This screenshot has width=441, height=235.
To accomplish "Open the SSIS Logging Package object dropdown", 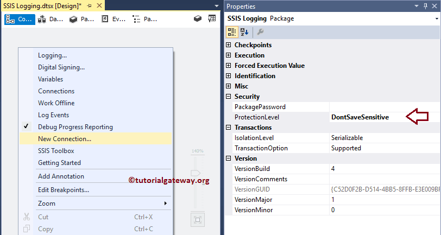I will click(332, 18).
